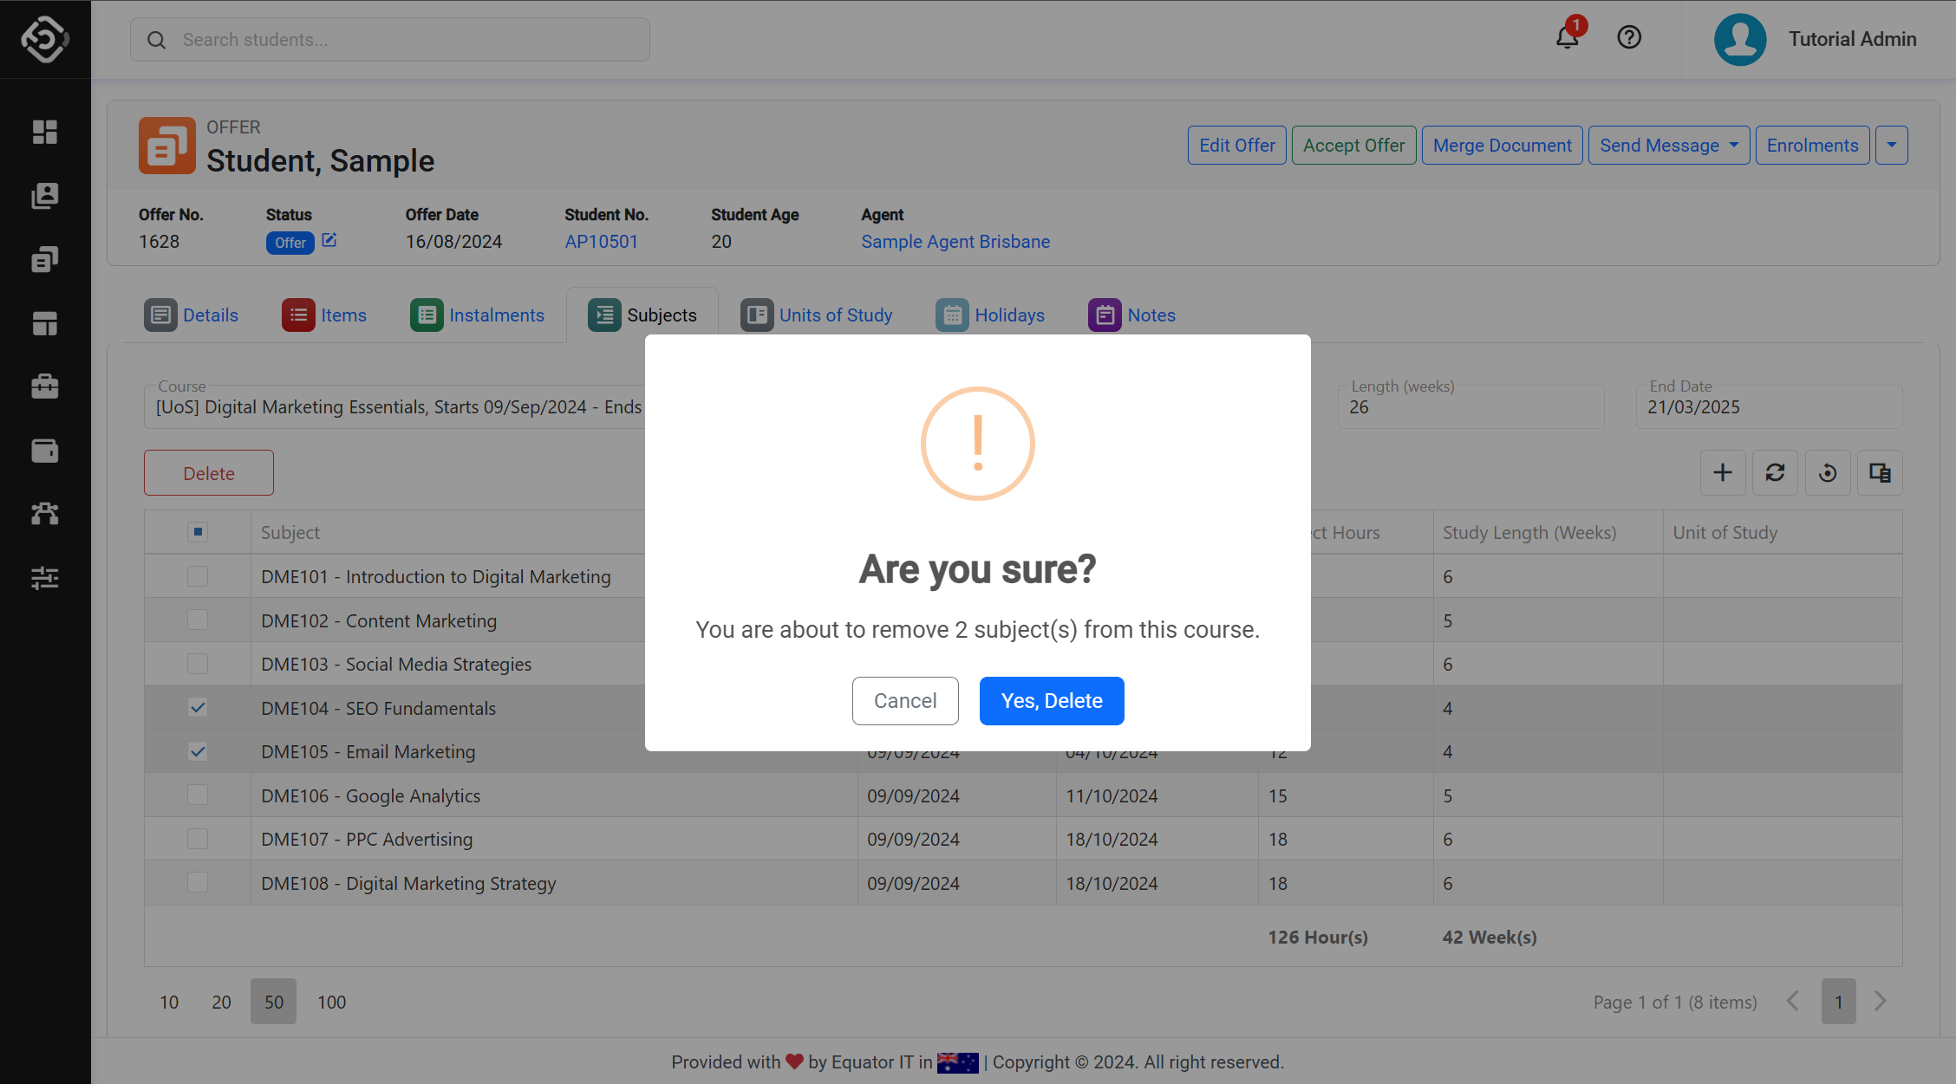The height and width of the screenshot is (1084, 1956).
Task: Open the sidebar settings sliders icon
Action: 45,578
